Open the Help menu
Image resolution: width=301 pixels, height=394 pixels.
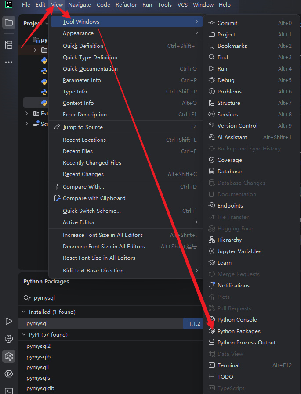(225, 5)
